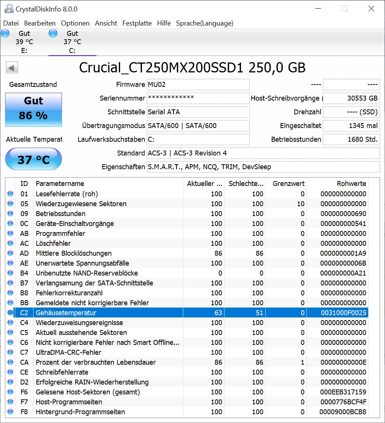Click the Rohwerte column header
Image resolution: width=385 pixels, height=423 pixels.
(x=337, y=183)
